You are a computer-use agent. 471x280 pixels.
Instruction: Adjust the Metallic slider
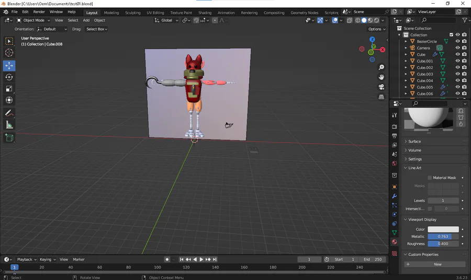(443, 237)
